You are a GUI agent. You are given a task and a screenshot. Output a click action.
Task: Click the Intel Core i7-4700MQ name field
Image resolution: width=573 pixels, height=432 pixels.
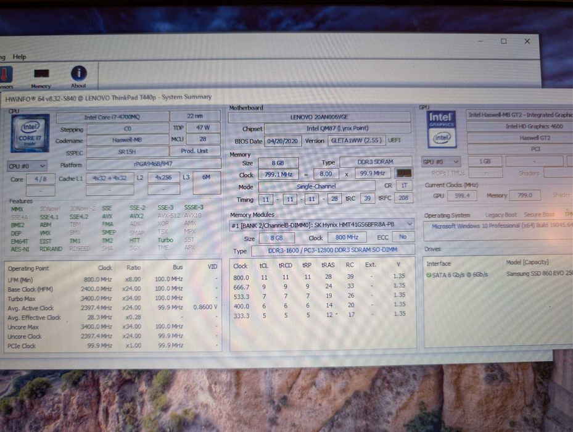pos(112,117)
